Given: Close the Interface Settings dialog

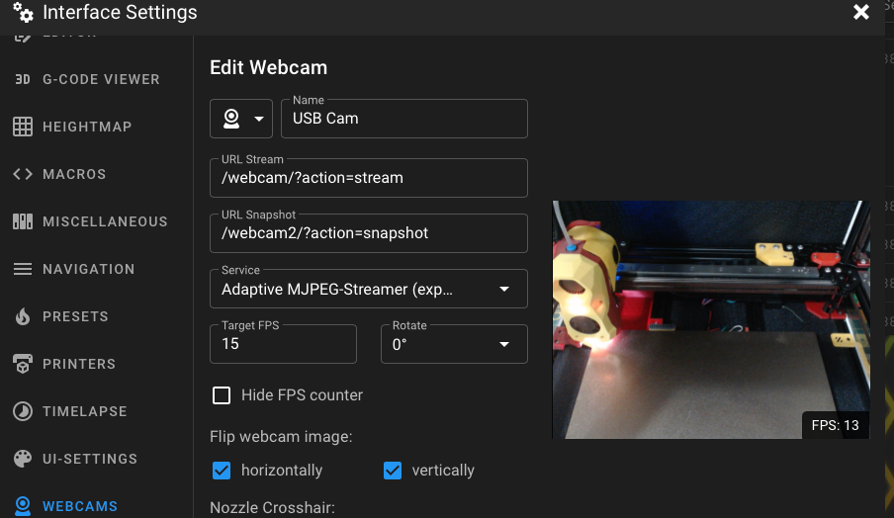Looking at the screenshot, I should point(861,12).
